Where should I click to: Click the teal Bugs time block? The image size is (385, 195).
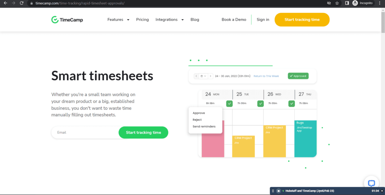click(x=305, y=139)
